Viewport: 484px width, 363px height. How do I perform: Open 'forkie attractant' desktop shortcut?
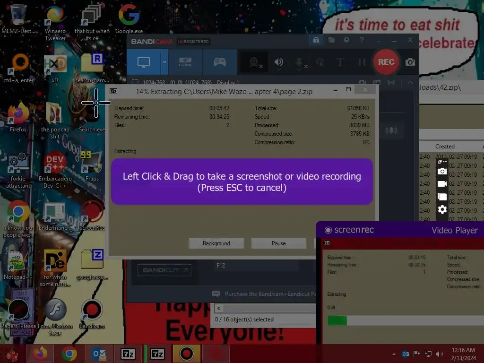pos(18,170)
